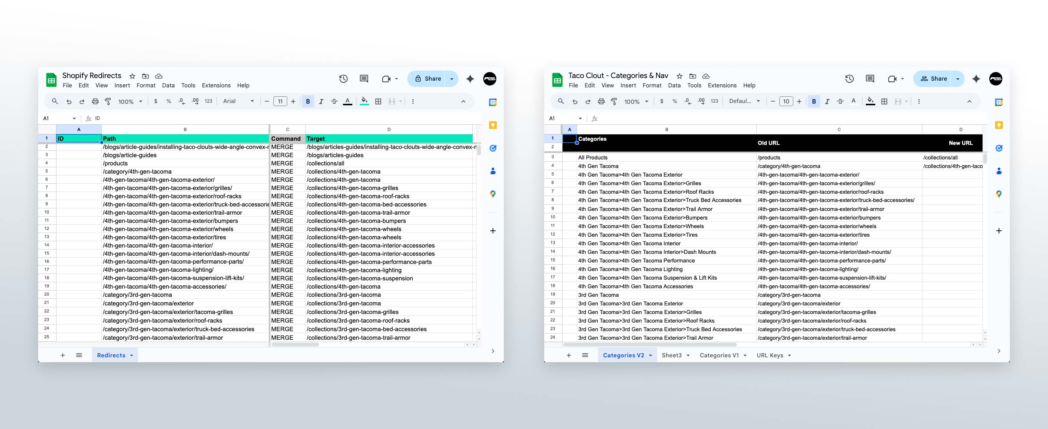
Task: Format as currency in Shopify Redirects
Action: point(156,102)
